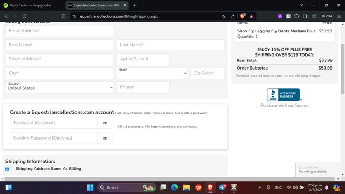Open the Brave Wallet icon
The width and height of the screenshot is (345, 194).
(314, 16)
